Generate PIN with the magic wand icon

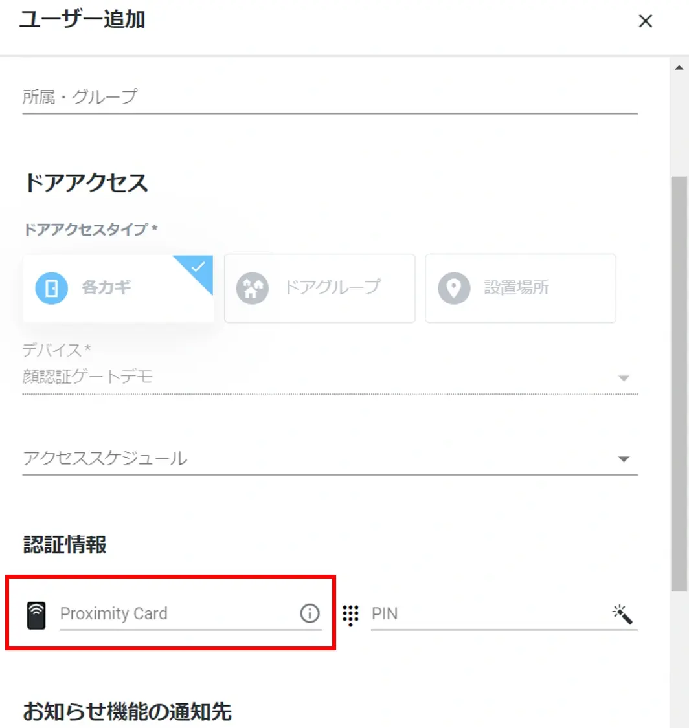click(622, 614)
